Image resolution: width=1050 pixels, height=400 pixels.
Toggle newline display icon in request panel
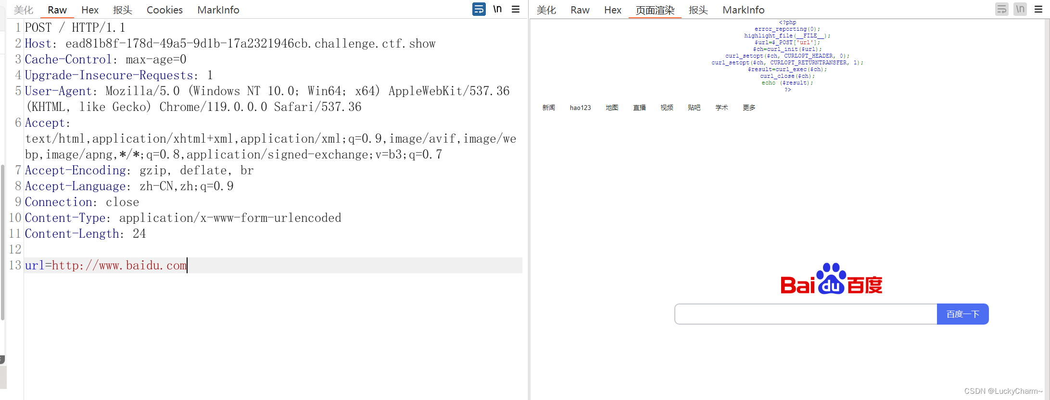[x=497, y=9]
